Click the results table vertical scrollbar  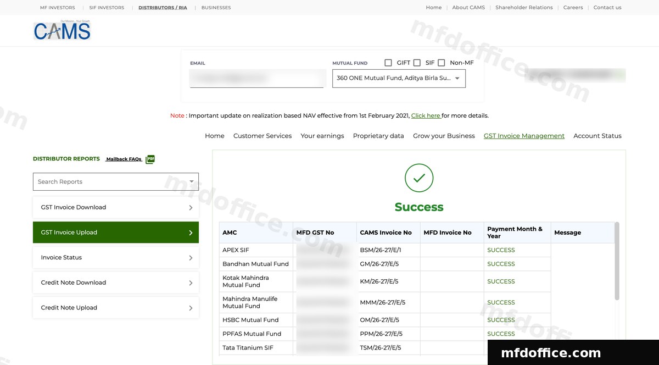click(617, 261)
